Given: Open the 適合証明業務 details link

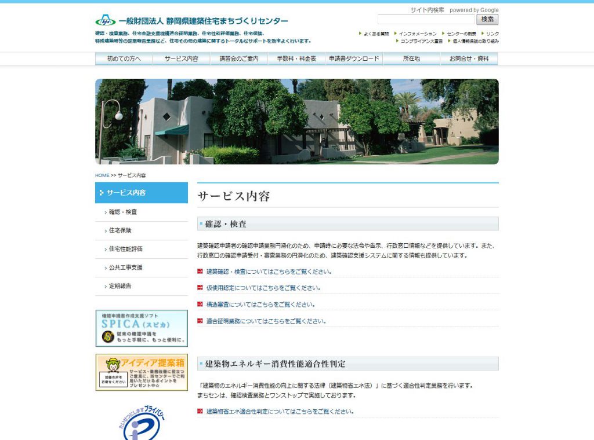Looking at the screenshot, I should click(x=266, y=321).
